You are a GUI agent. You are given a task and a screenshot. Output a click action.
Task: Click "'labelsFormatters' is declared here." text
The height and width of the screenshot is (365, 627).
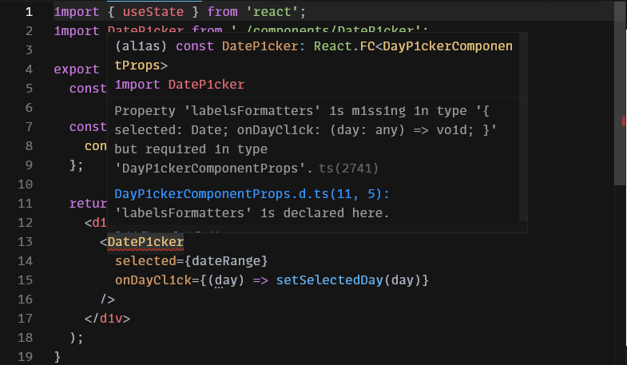click(252, 213)
